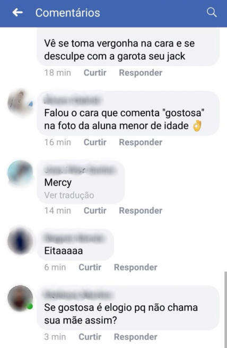Choose Responder under 'Eitaaaaa'
The width and height of the screenshot is (227, 348).
(136, 267)
